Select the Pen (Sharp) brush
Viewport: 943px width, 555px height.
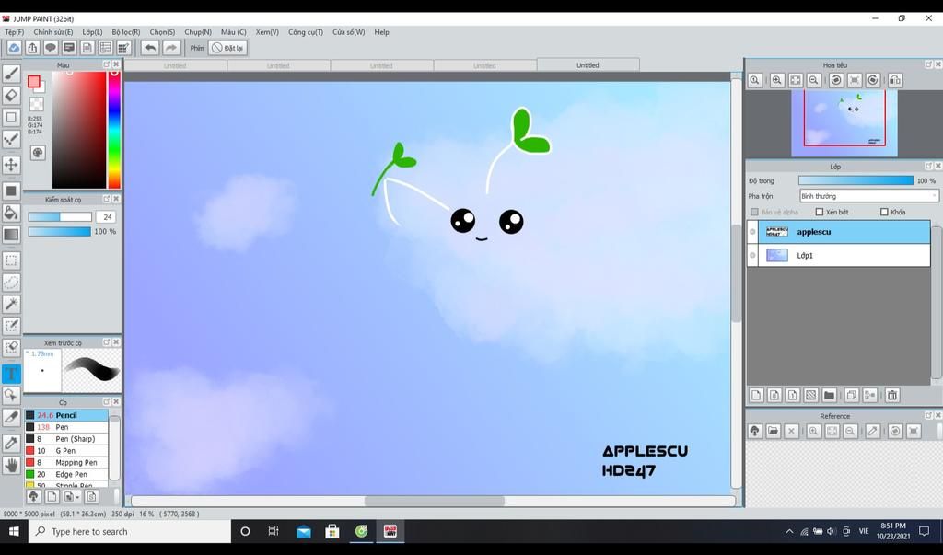pos(66,438)
